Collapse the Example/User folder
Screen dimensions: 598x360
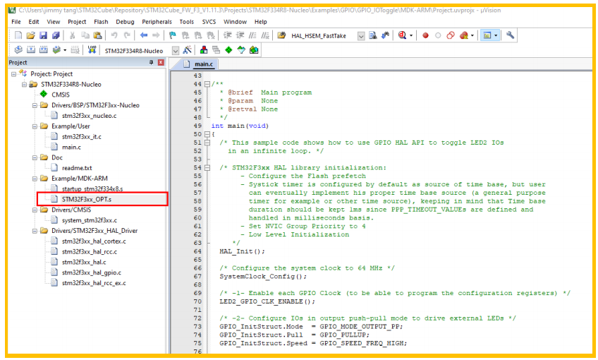tap(35, 126)
